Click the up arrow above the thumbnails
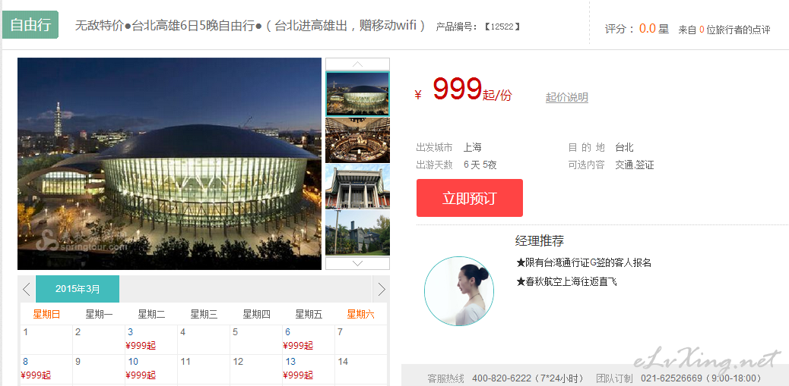This screenshot has width=789, height=386. [357, 64]
